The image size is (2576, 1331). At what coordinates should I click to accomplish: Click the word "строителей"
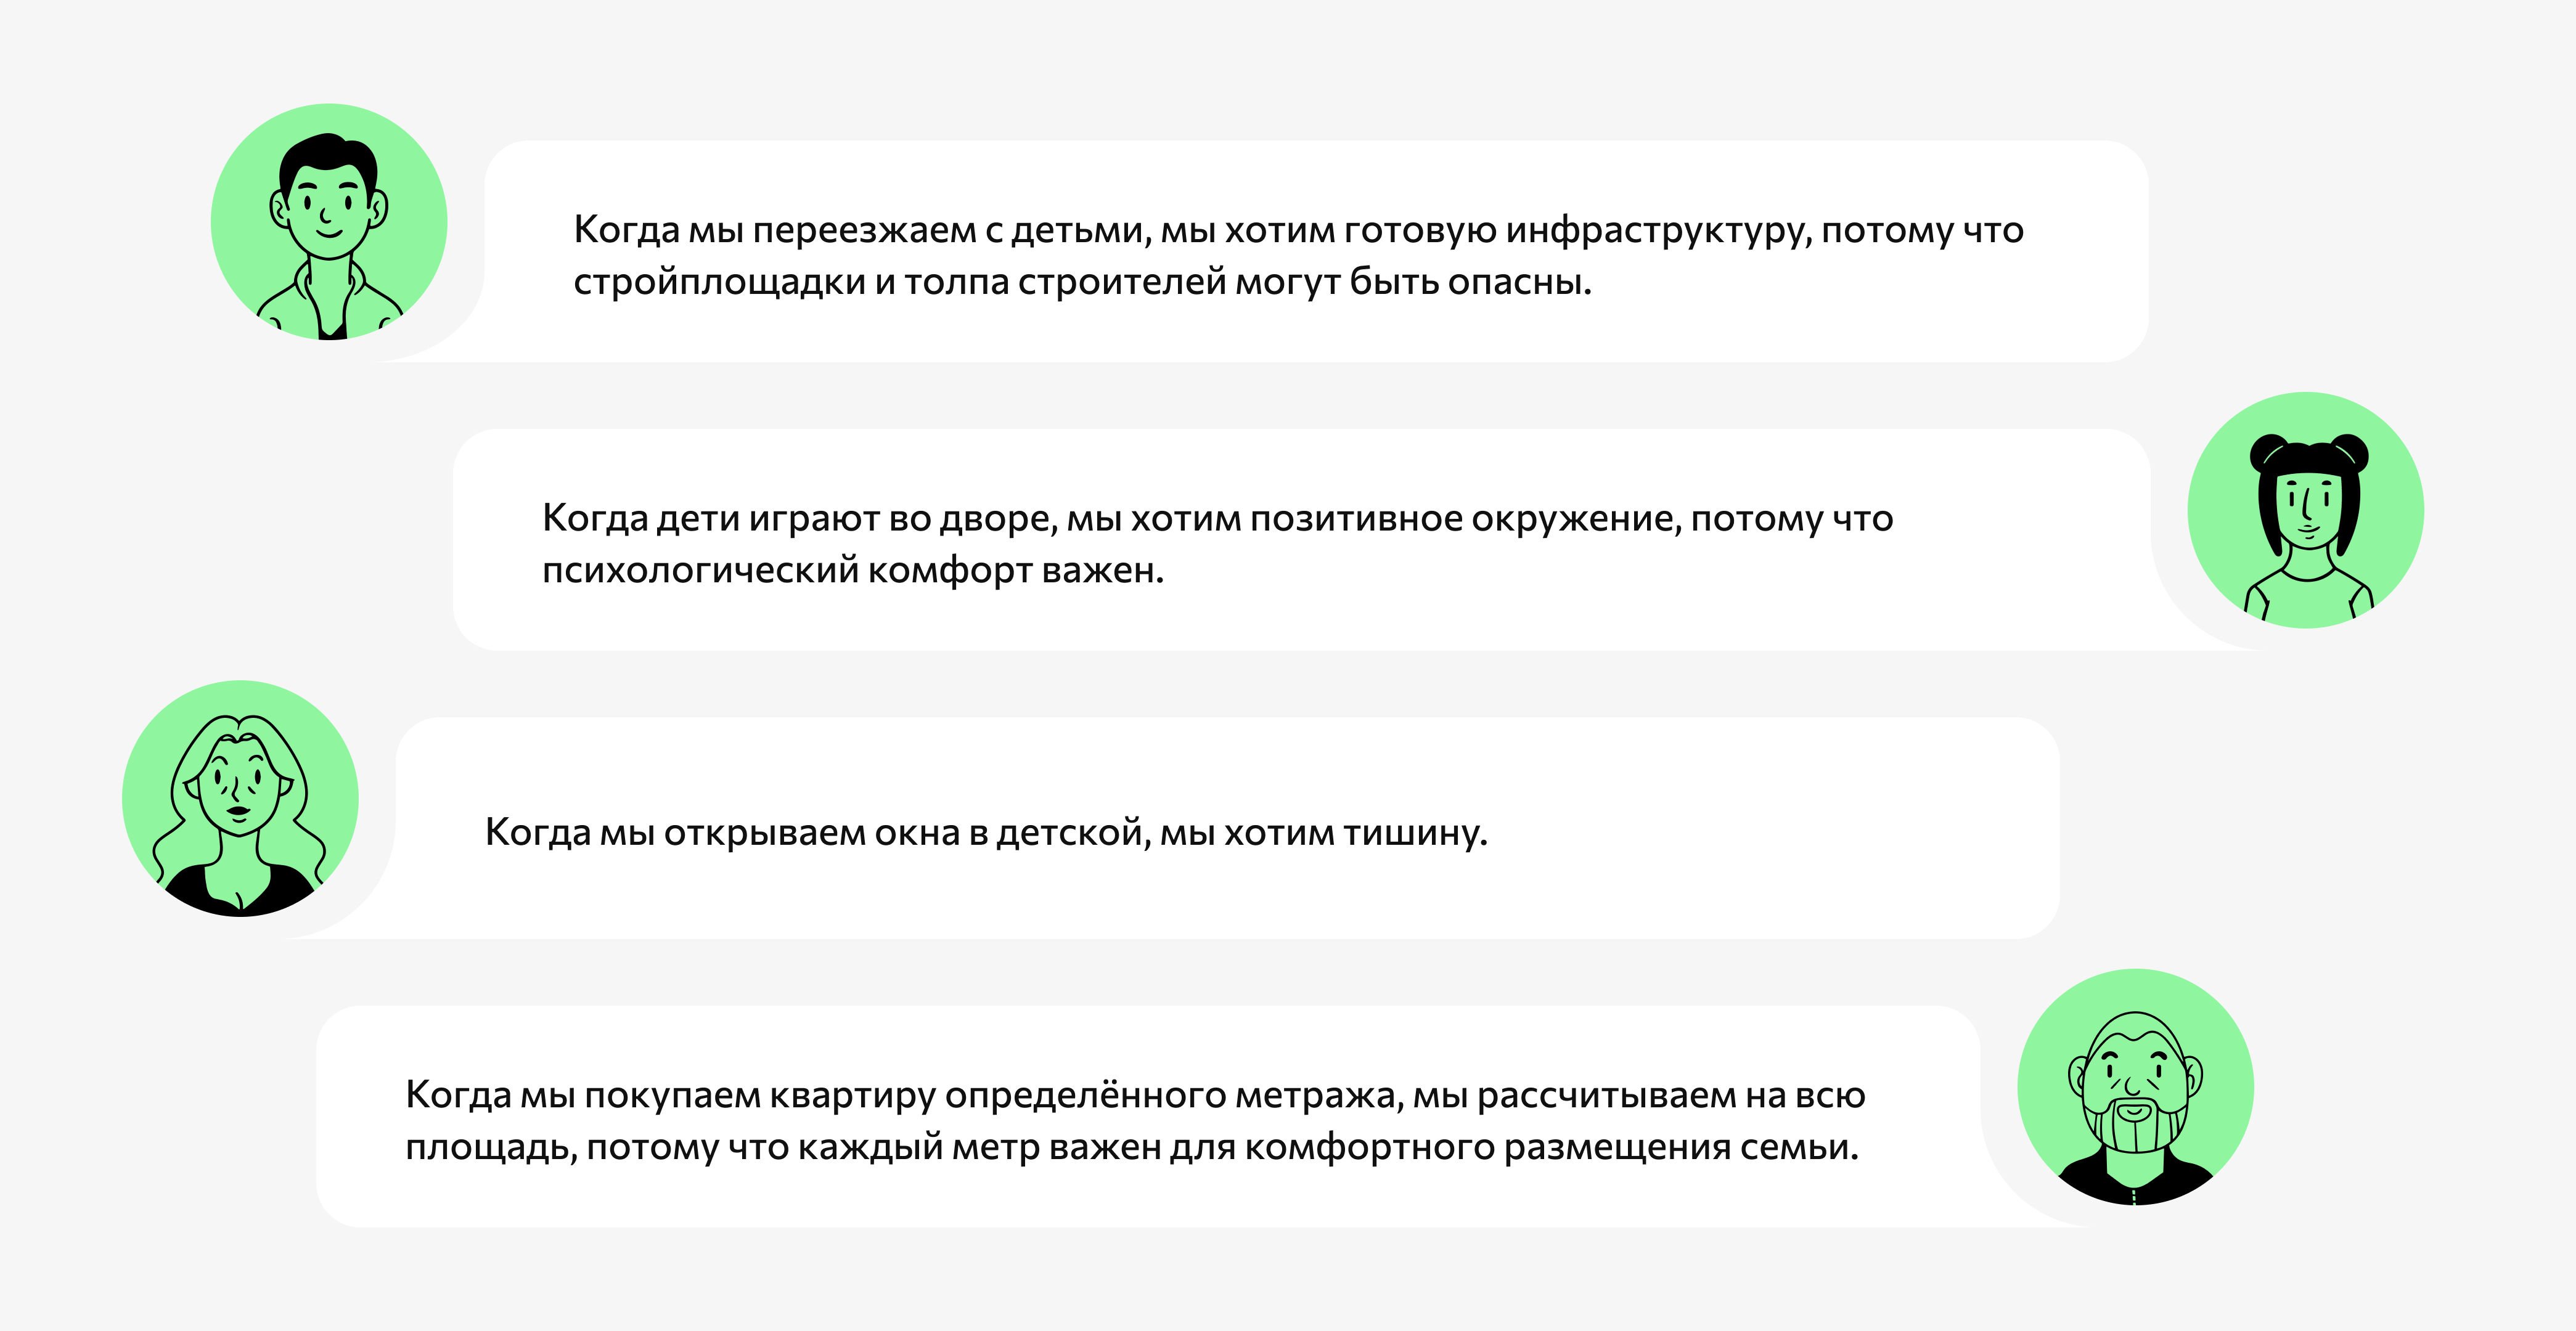(1121, 283)
